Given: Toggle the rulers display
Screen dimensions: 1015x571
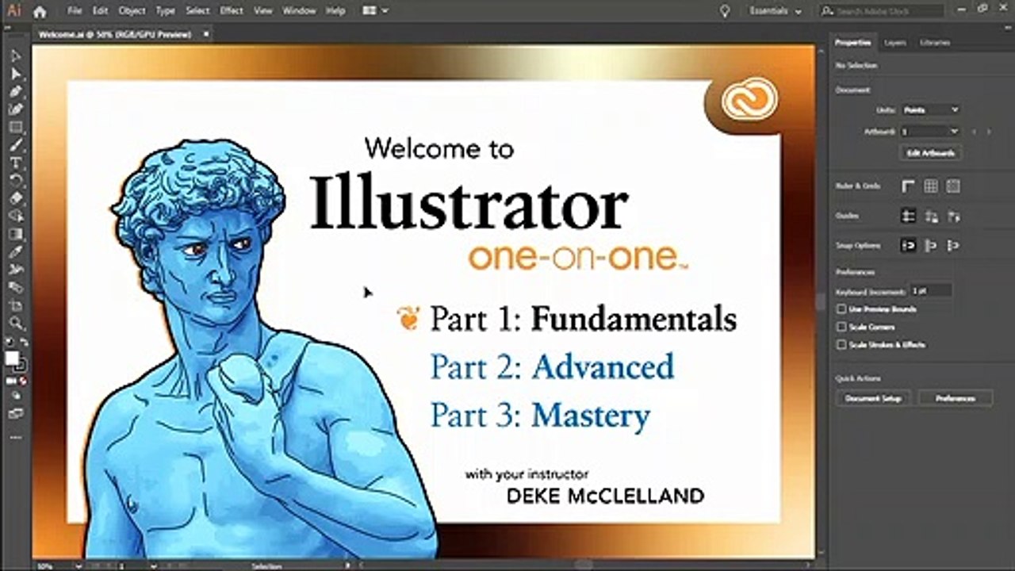Looking at the screenshot, I should [909, 186].
